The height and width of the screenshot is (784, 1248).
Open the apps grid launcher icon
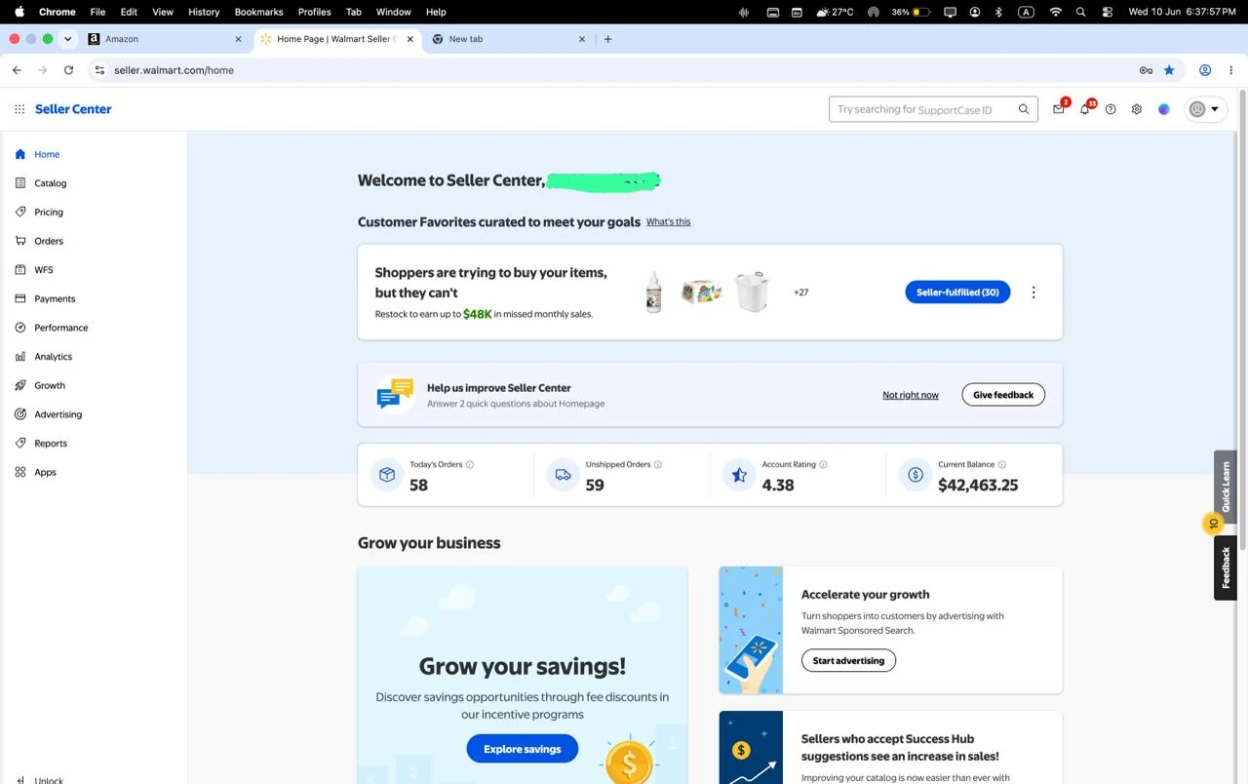tap(19, 109)
